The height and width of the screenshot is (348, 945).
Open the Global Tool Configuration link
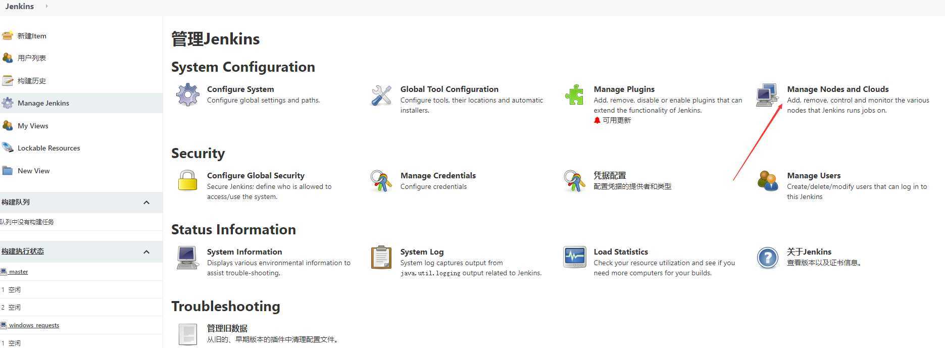(450, 89)
